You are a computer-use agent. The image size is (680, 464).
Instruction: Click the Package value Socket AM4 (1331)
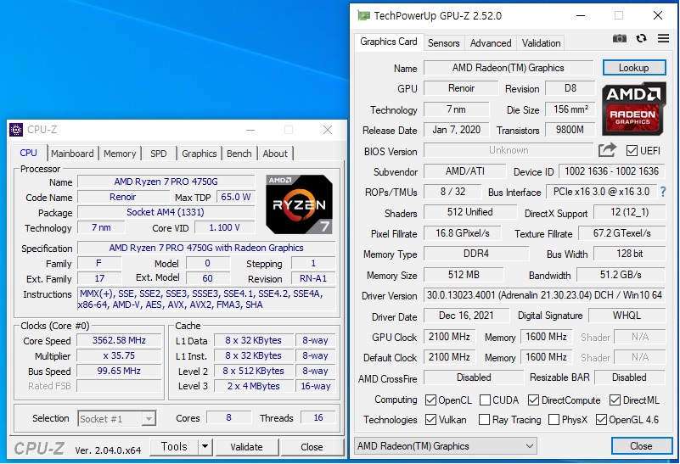pos(166,212)
